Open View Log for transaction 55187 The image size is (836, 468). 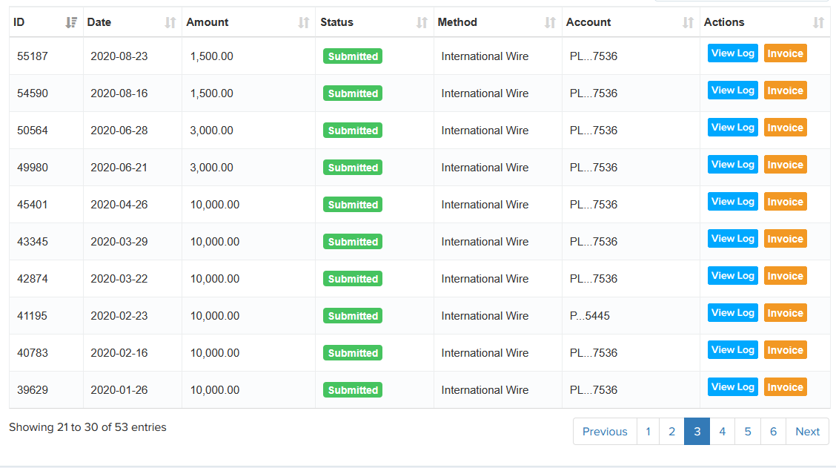pyautogui.click(x=732, y=53)
